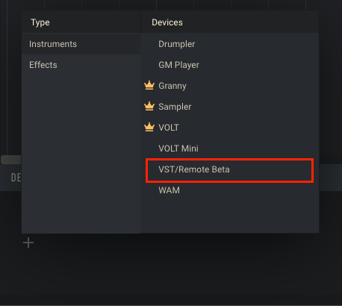The image size is (342, 306).
Task: Click the Devices column header
Action: pyautogui.click(x=167, y=22)
